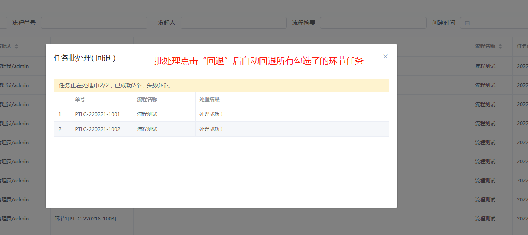Viewport: 528px width, 235px height.
Task: Focus the 发起人 input field
Action: (x=233, y=23)
